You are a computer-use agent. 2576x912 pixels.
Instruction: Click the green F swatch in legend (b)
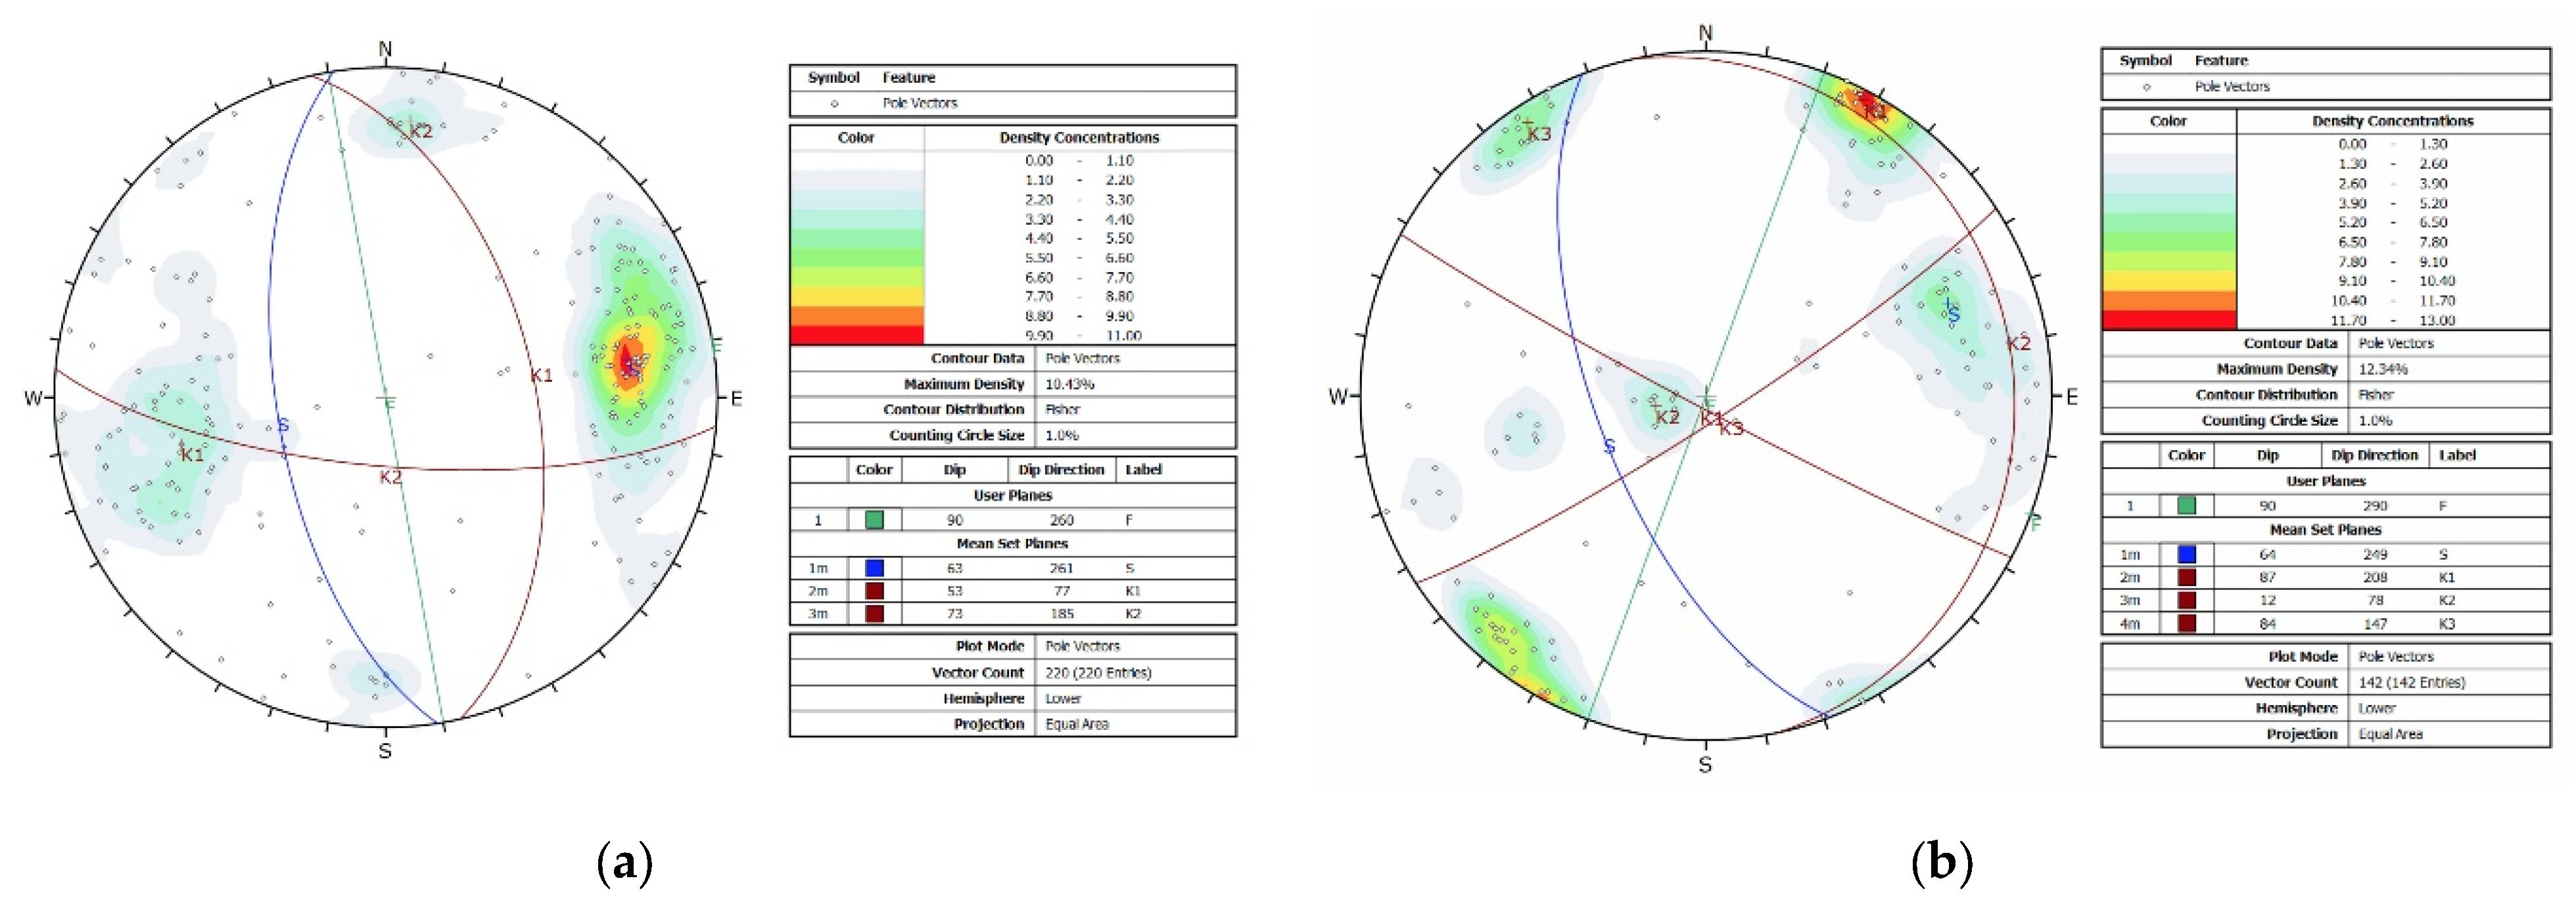point(2186,506)
